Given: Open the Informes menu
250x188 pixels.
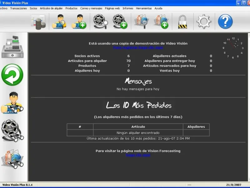Looking at the screenshot, I should [x=128, y=8].
